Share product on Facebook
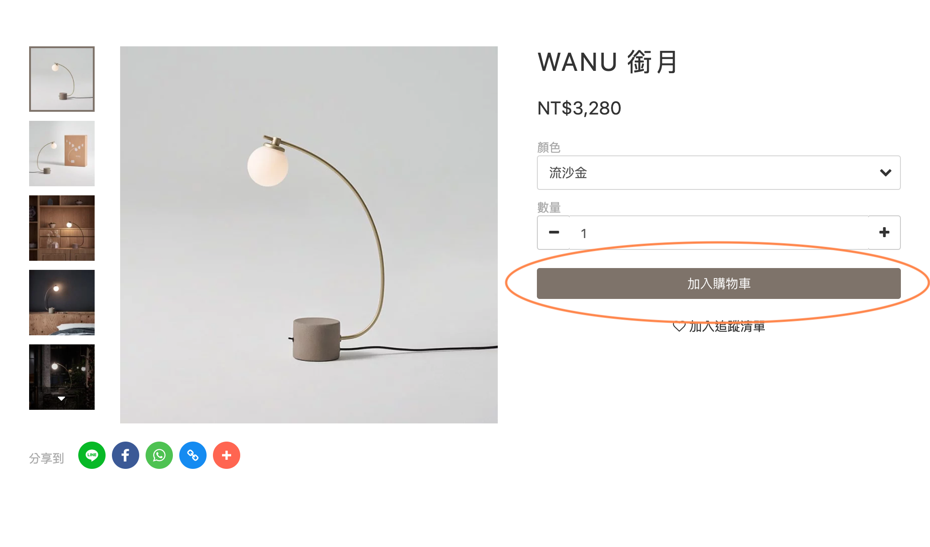 (x=126, y=455)
